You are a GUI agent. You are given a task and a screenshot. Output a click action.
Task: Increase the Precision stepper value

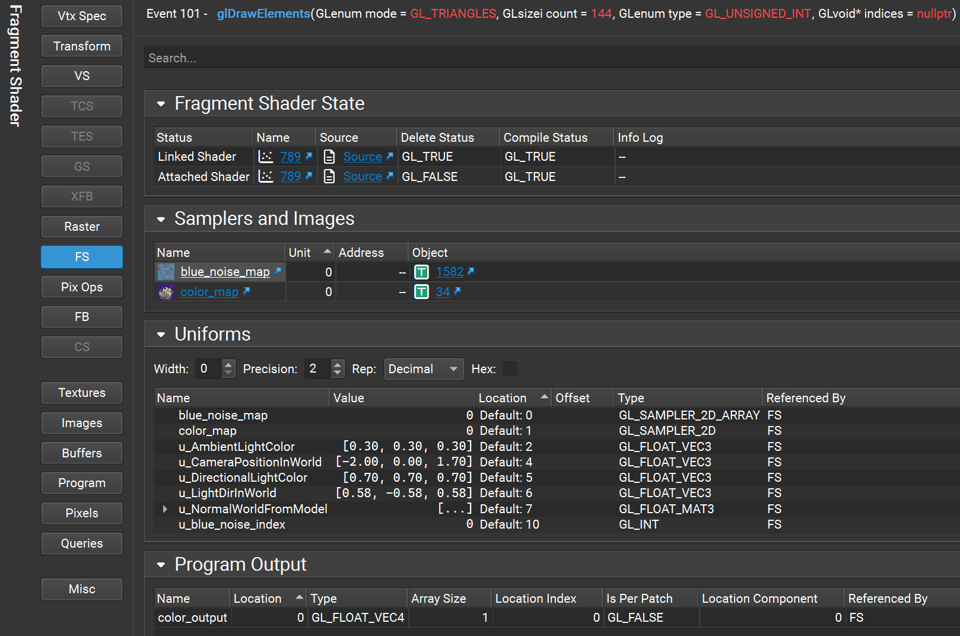point(338,364)
